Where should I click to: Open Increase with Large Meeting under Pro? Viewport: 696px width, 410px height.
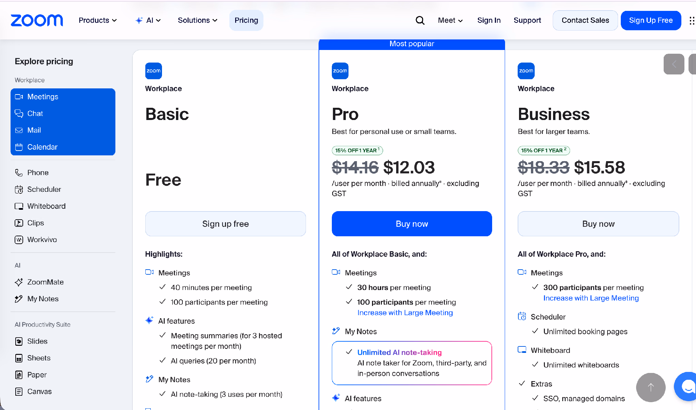tap(405, 313)
